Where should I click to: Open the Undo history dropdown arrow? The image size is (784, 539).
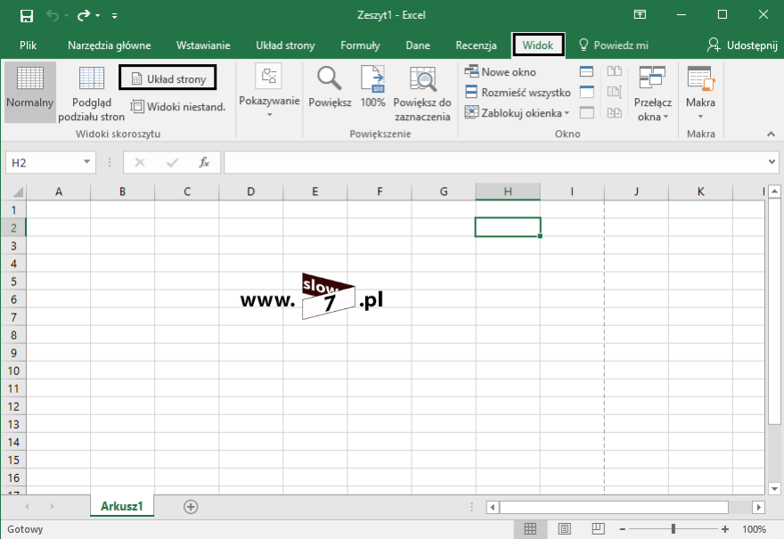click(66, 15)
